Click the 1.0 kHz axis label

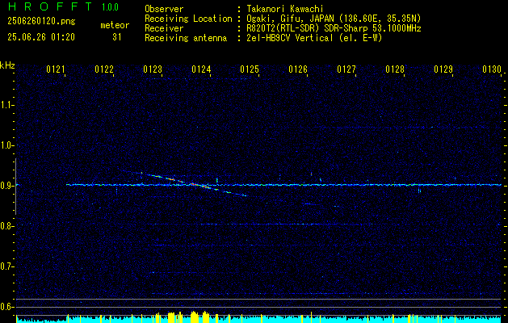click(x=6, y=145)
